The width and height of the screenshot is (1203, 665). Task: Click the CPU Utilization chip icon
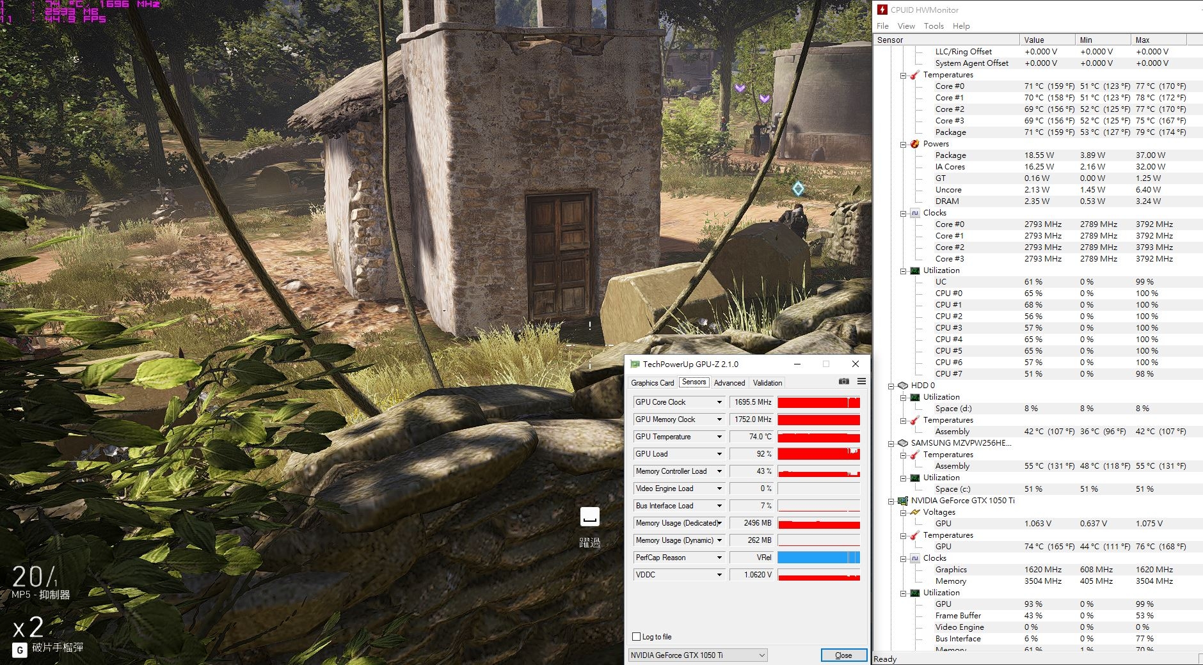coord(915,270)
